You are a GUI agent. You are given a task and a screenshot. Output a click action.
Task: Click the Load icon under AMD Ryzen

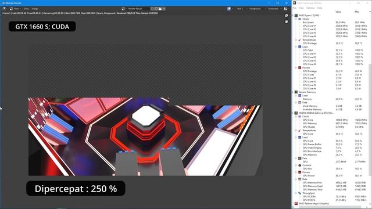pyautogui.click(x=300, y=46)
